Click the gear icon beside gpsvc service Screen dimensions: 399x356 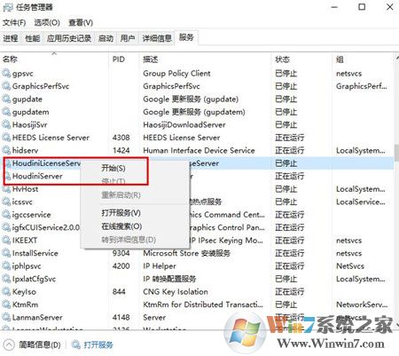pos(6,73)
